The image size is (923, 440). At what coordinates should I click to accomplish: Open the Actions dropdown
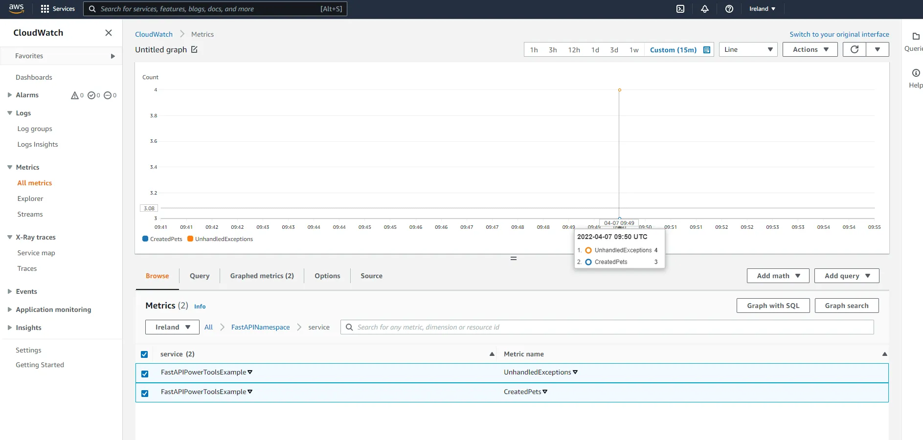[x=810, y=49]
